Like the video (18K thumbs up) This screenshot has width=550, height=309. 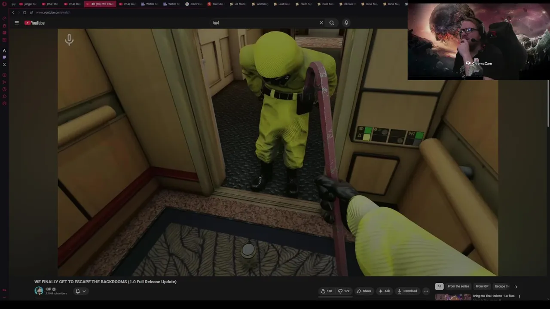(x=327, y=291)
